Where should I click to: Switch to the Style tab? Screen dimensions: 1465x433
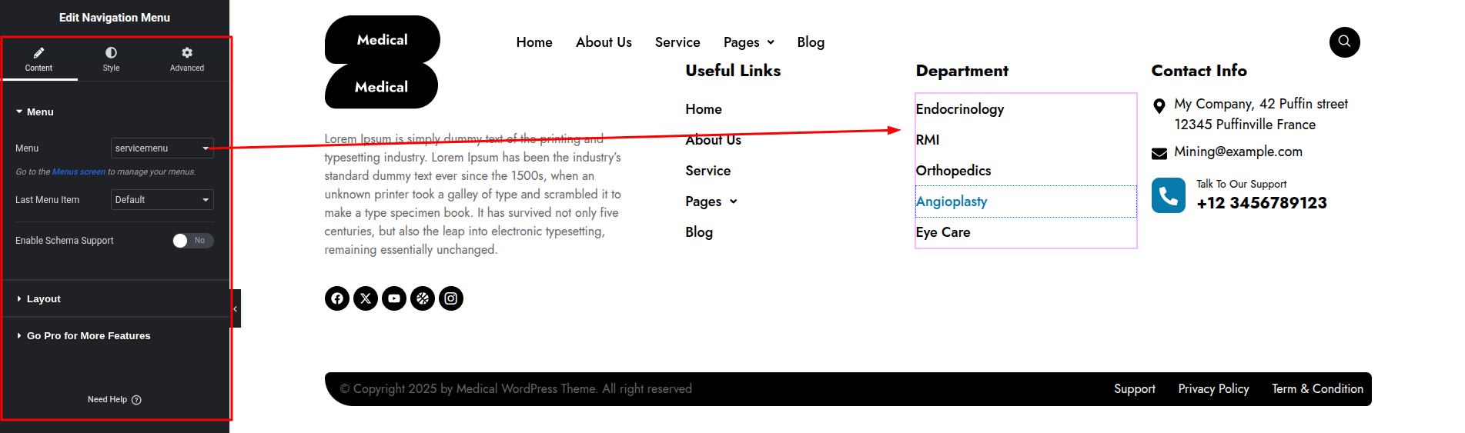click(x=111, y=58)
